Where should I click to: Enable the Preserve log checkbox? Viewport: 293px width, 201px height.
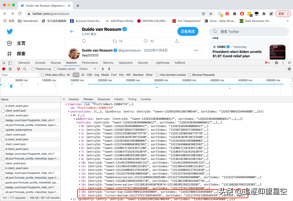pyautogui.click(x=33, y=69)
